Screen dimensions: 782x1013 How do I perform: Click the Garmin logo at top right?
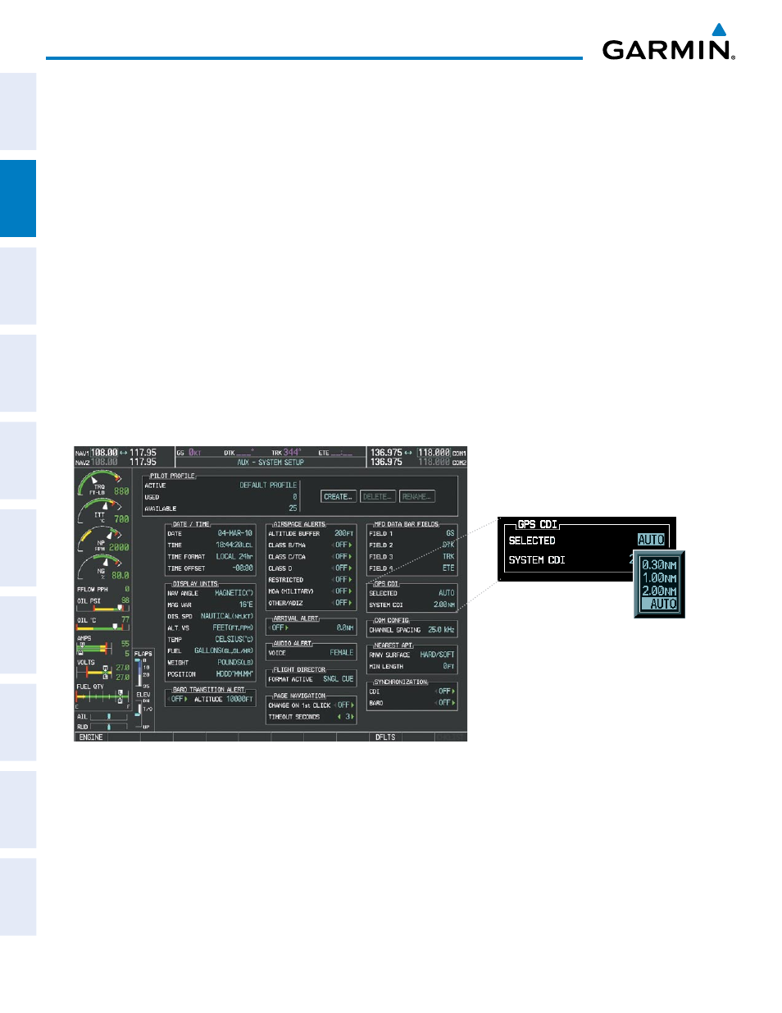tap(669, 42)
